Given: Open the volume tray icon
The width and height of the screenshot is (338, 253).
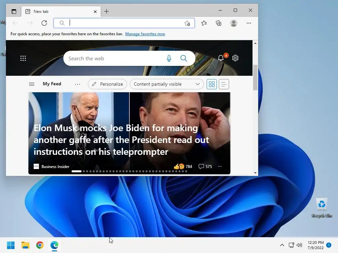Looking at the screenshot, I should point(299,245).
